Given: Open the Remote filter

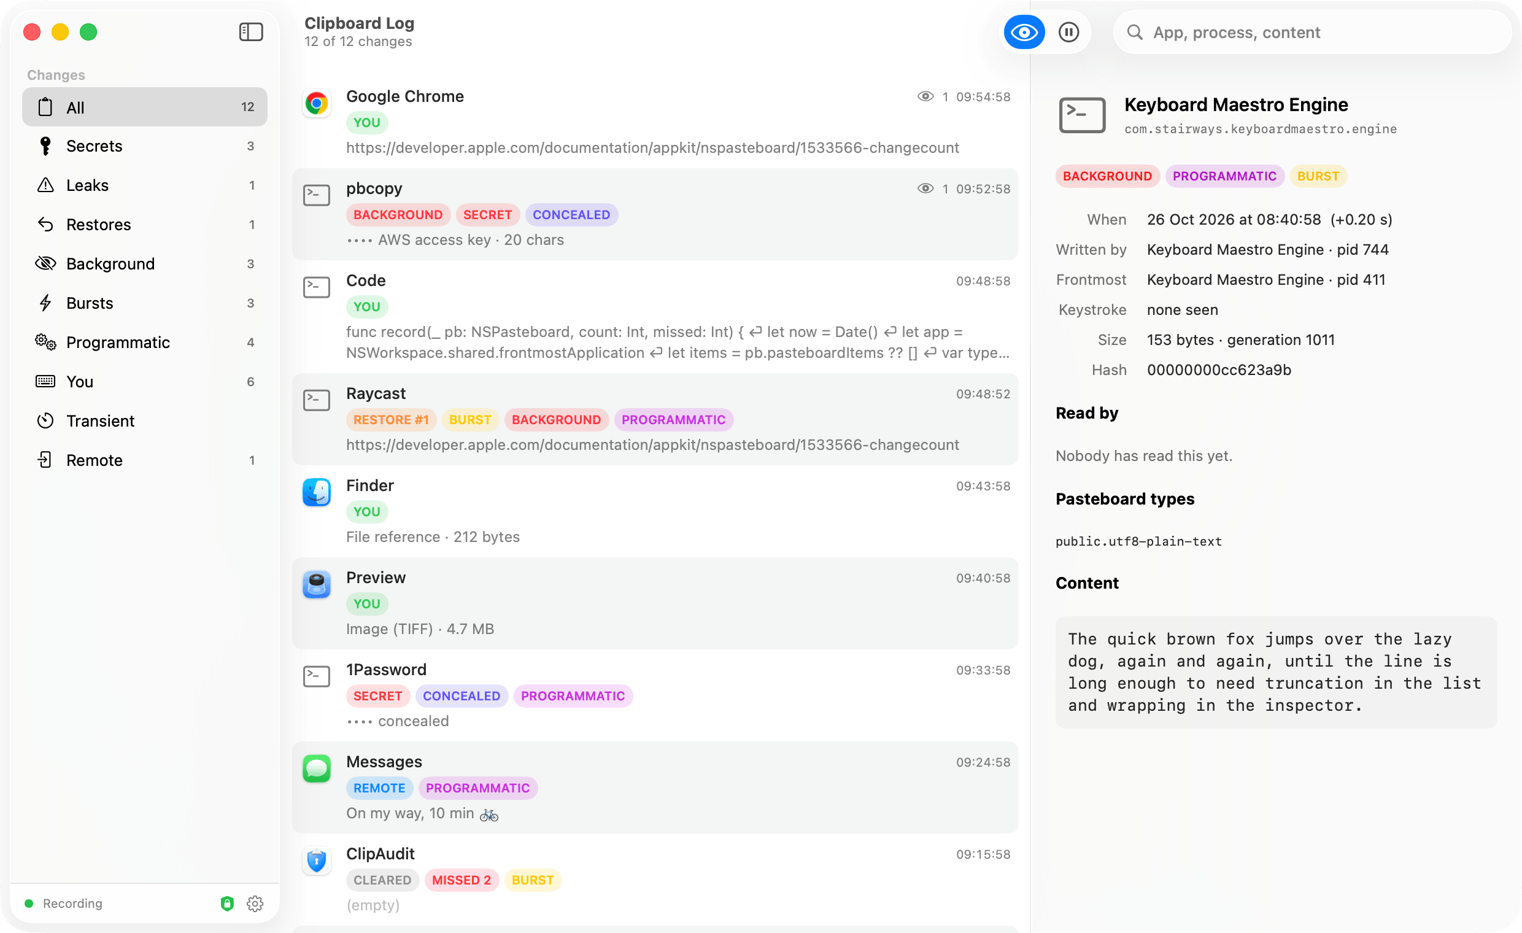Looking at the screenshot, I should (145, 460).
